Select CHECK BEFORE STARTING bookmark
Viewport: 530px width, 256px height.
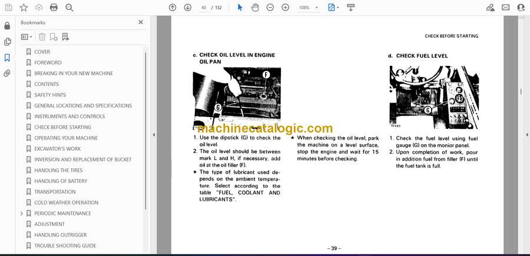tap(62, 127)
